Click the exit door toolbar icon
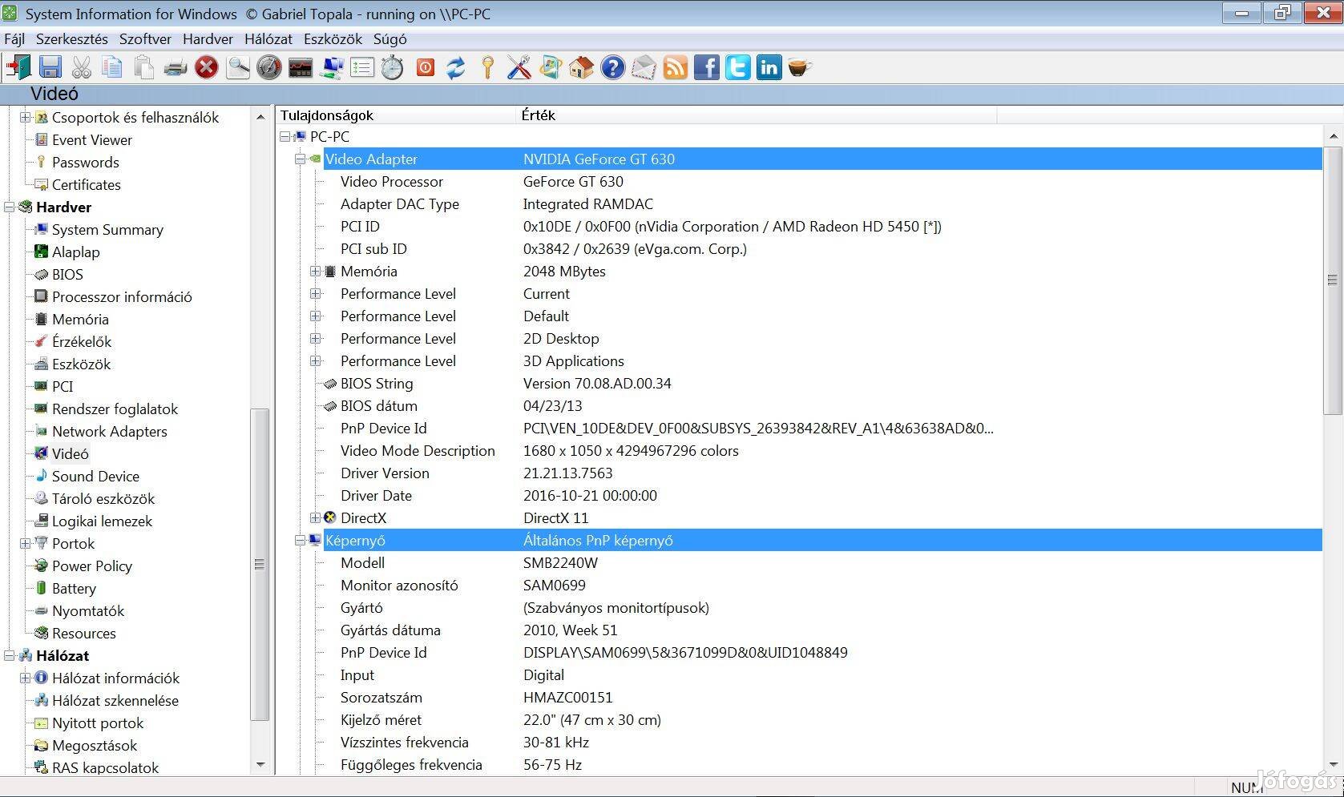Image resolution: width=1344 pixels, height=797 pixels. (18, 67)
